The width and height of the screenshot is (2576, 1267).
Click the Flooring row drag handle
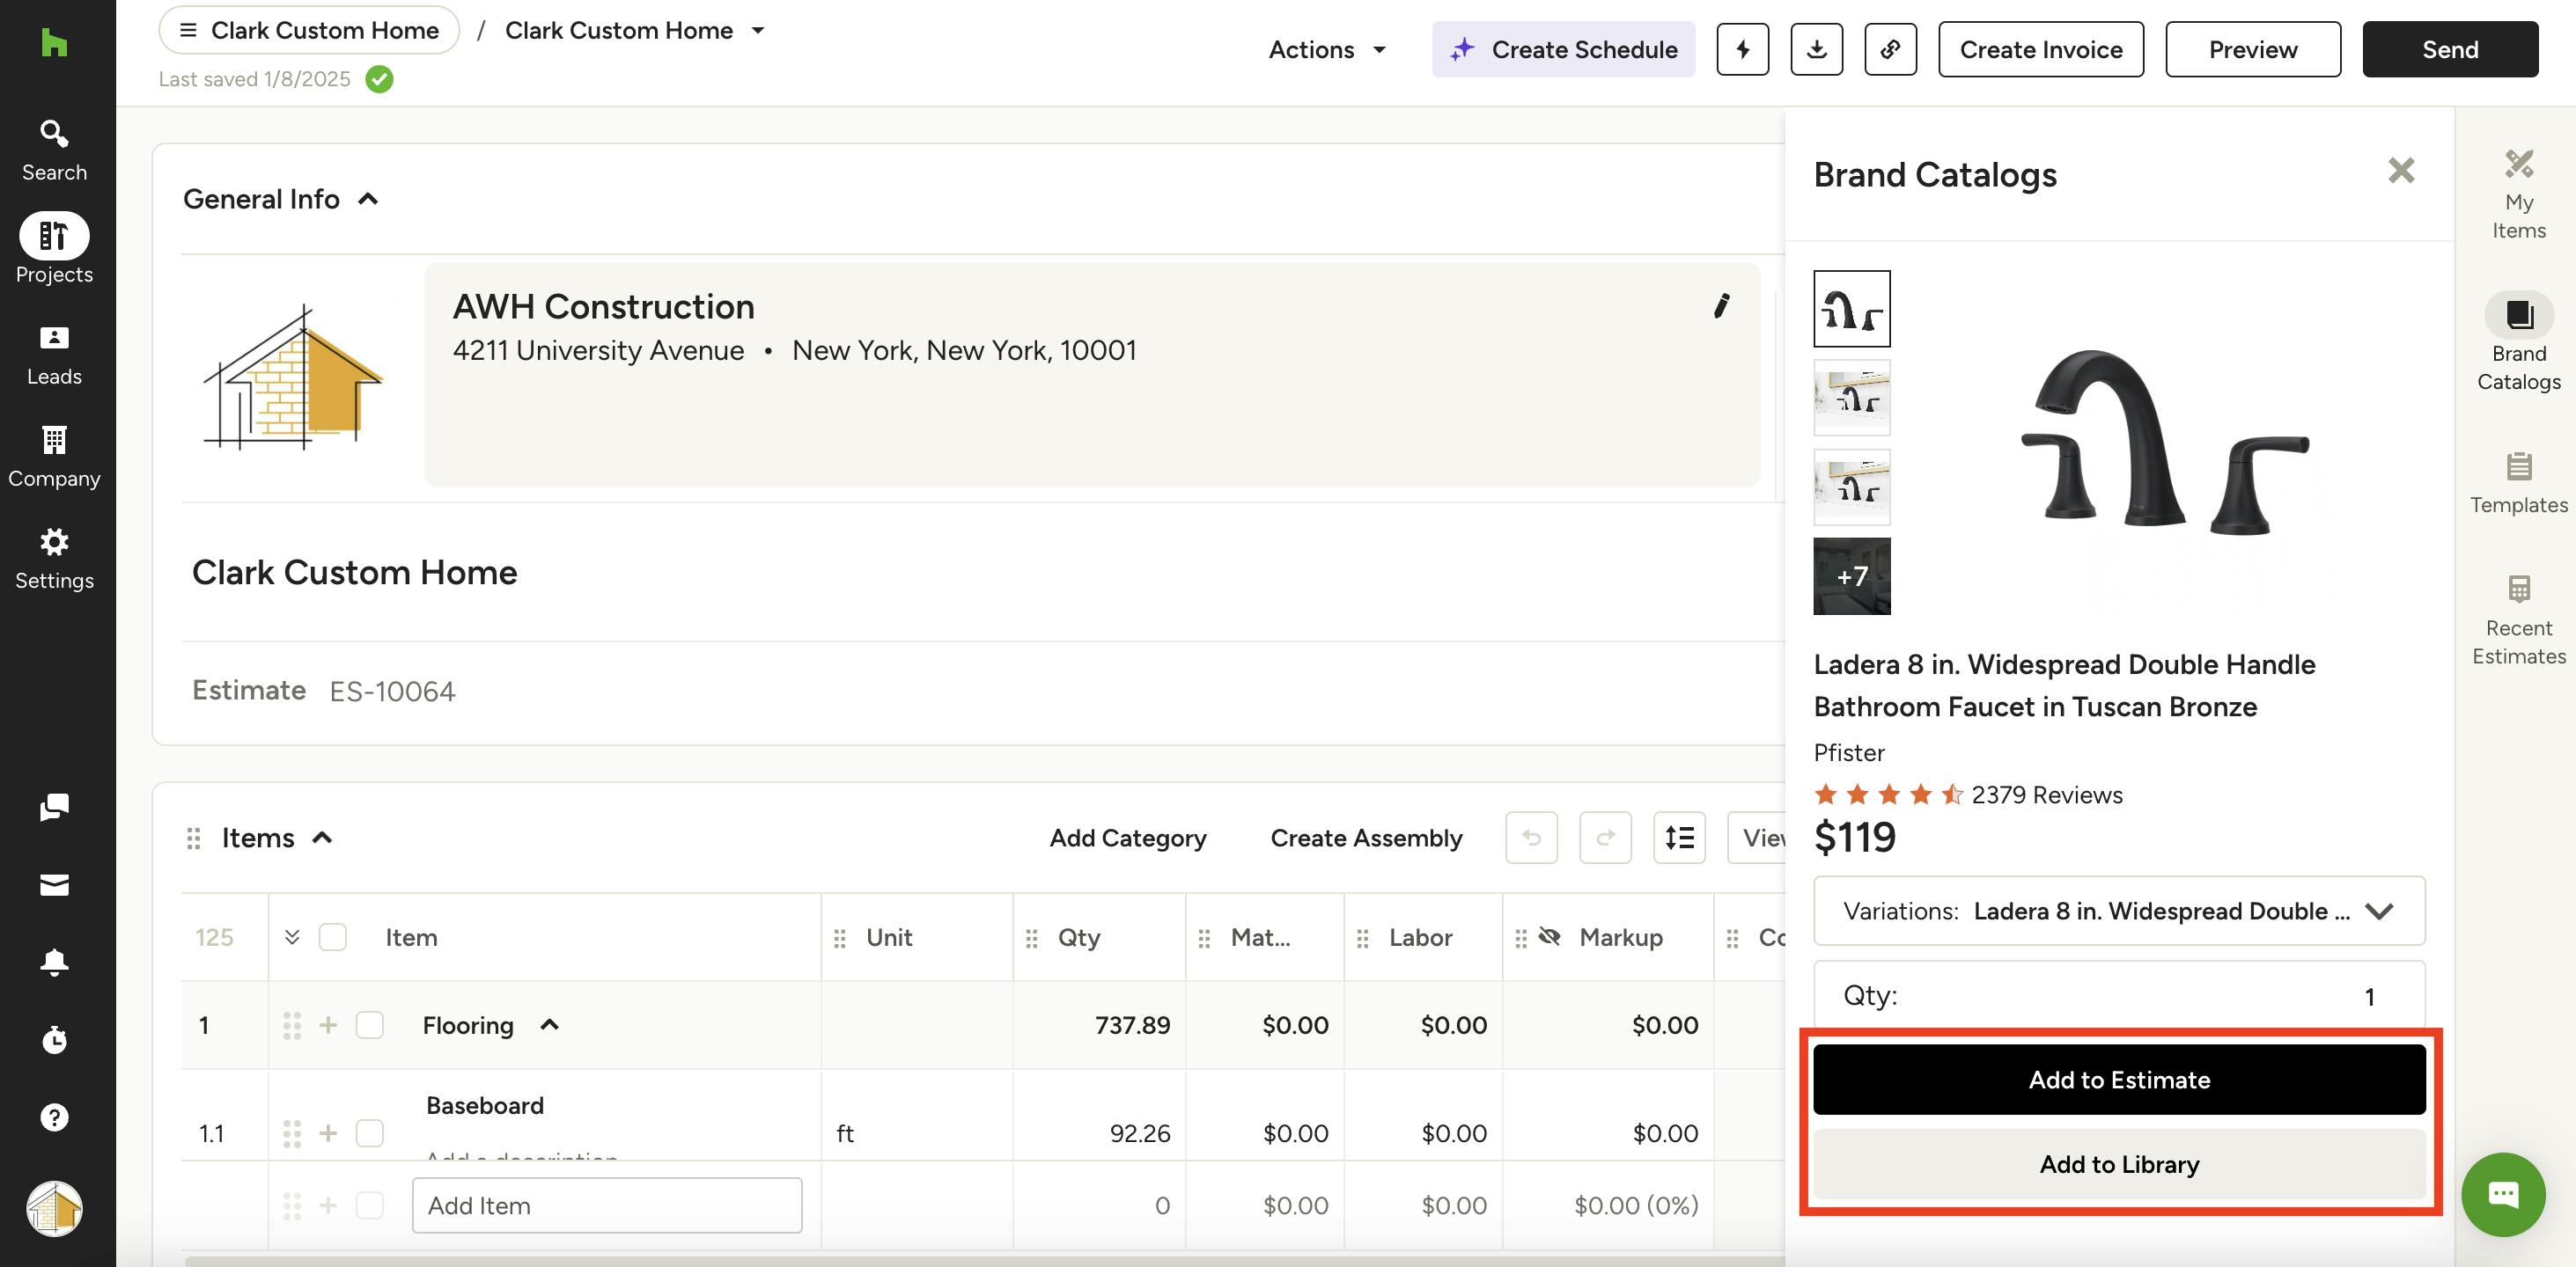pyautogui.click(x=292, y=1025)
